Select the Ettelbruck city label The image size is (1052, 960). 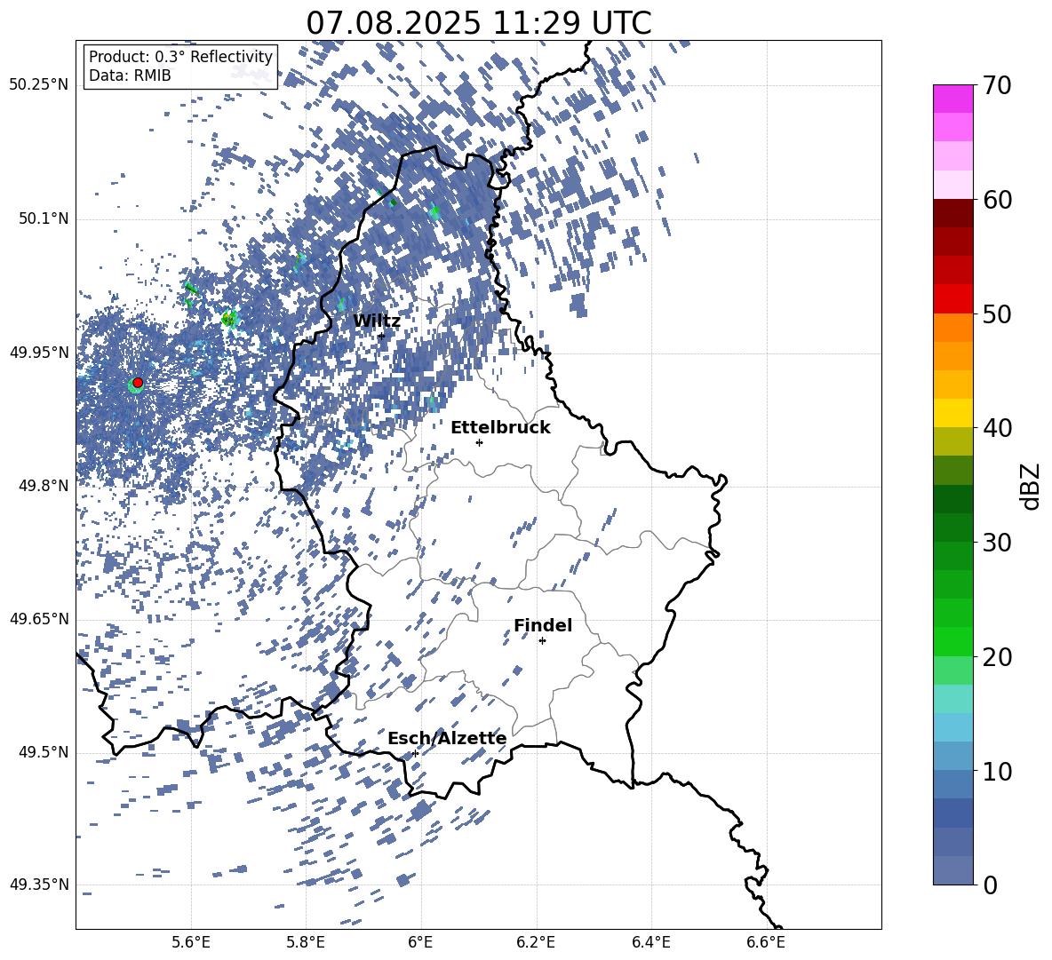[x=500, y=428]
